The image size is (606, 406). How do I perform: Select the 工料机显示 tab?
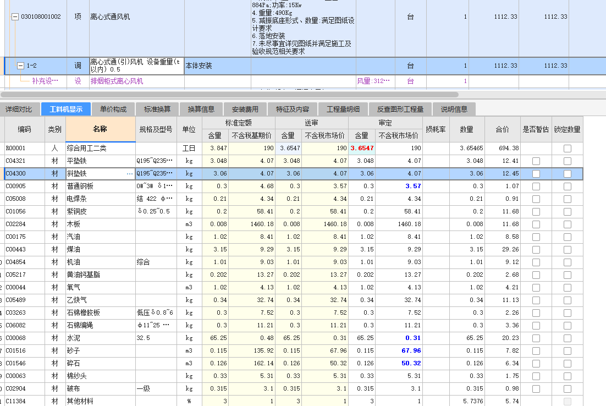click(66, 109)
